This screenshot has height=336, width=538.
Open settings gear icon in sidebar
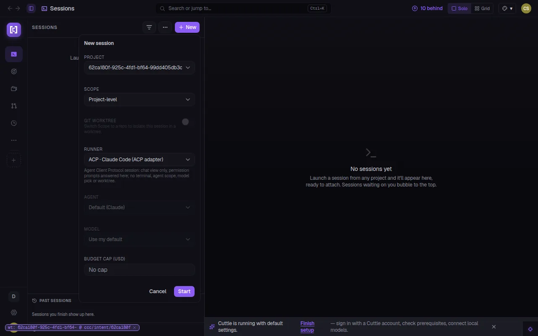(x=14, y=312)
